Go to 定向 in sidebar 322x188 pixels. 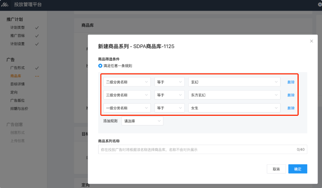click(x=14, y=93)
